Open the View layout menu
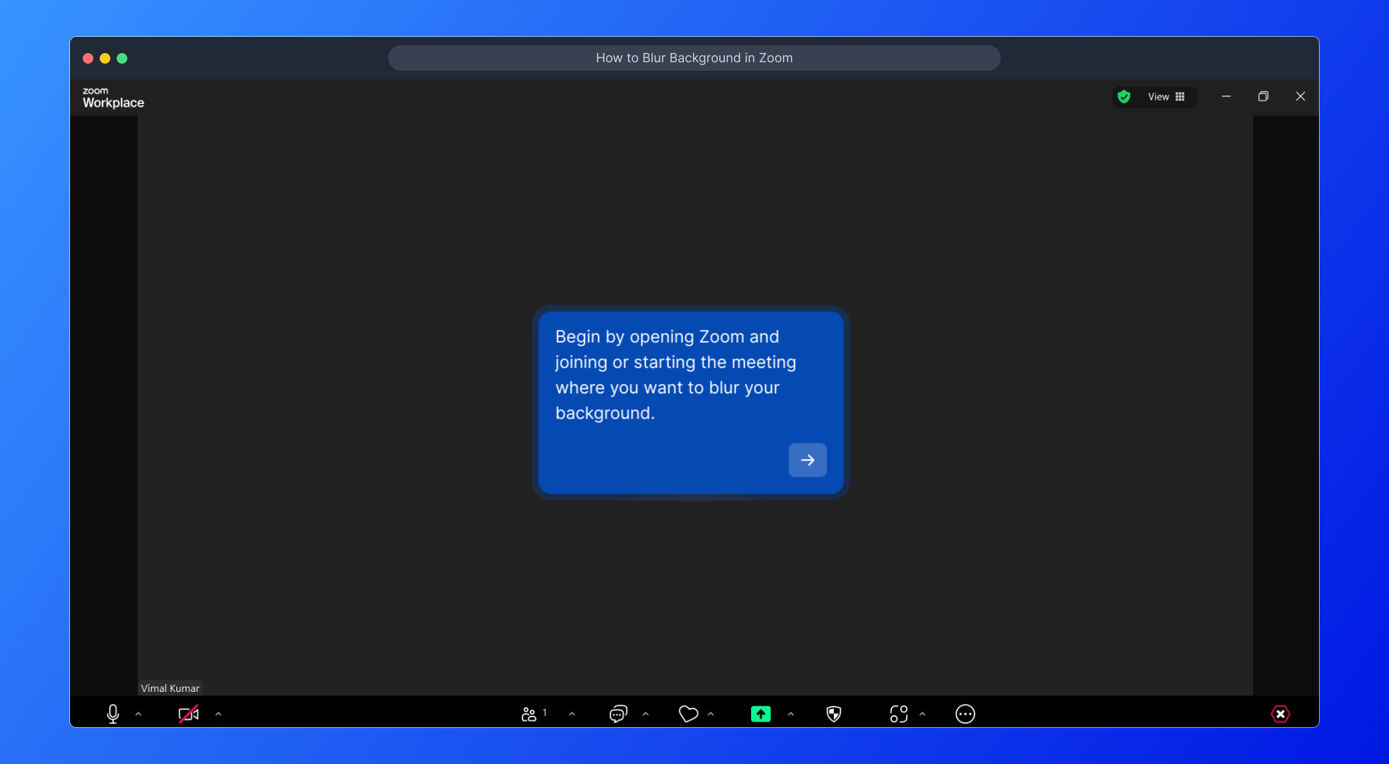Viewport: 1389px width, 764px height. [1166, 97]
